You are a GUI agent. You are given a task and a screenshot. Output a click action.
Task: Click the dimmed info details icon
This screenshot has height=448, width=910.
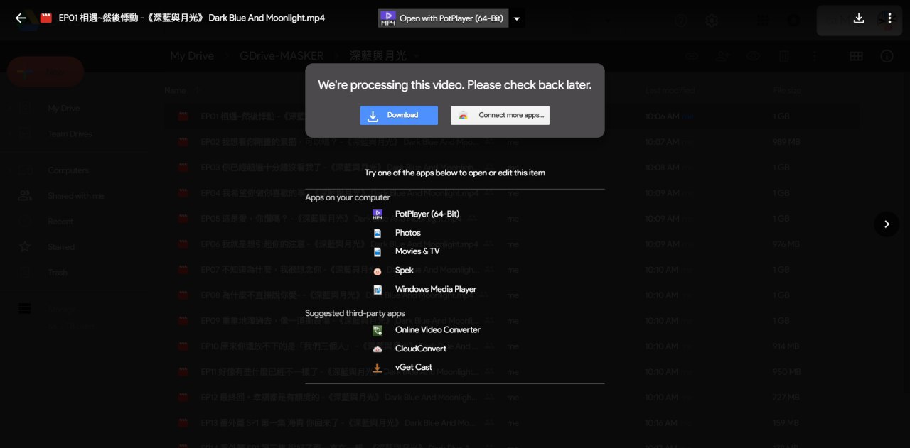pyautogui.click(x=887, y=56)
